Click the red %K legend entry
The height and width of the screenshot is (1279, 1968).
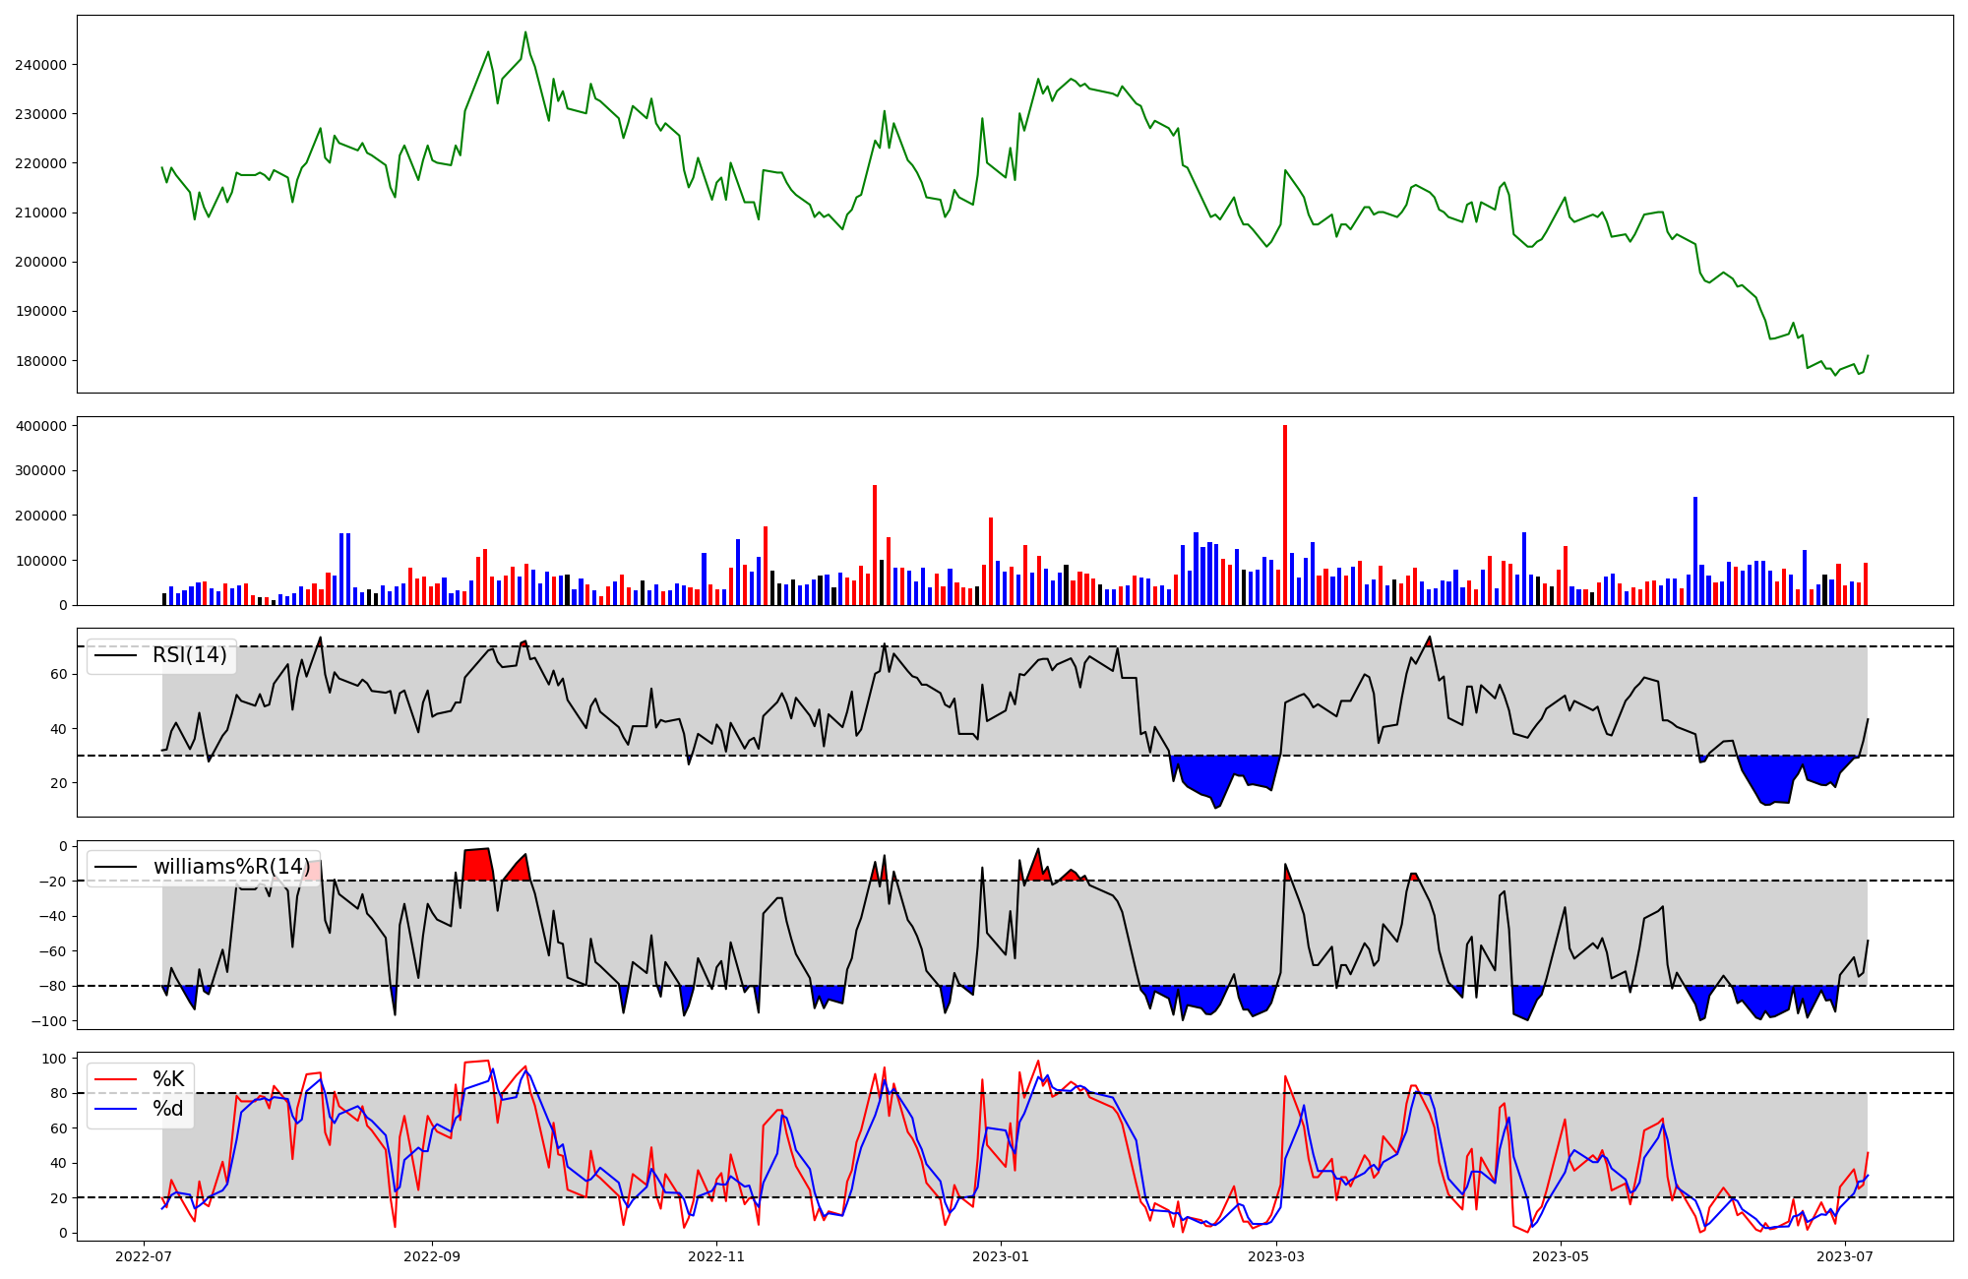pyautogui.click(x=168, y=1079)
